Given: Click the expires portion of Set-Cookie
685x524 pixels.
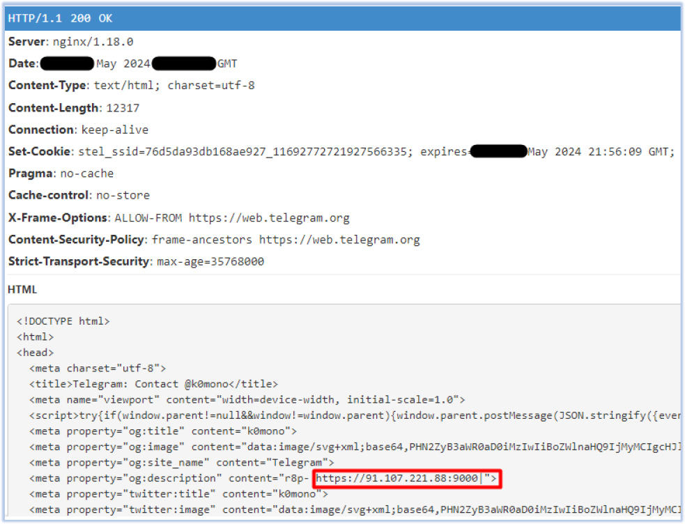Looking at the screenshot, I should point(548,151).
